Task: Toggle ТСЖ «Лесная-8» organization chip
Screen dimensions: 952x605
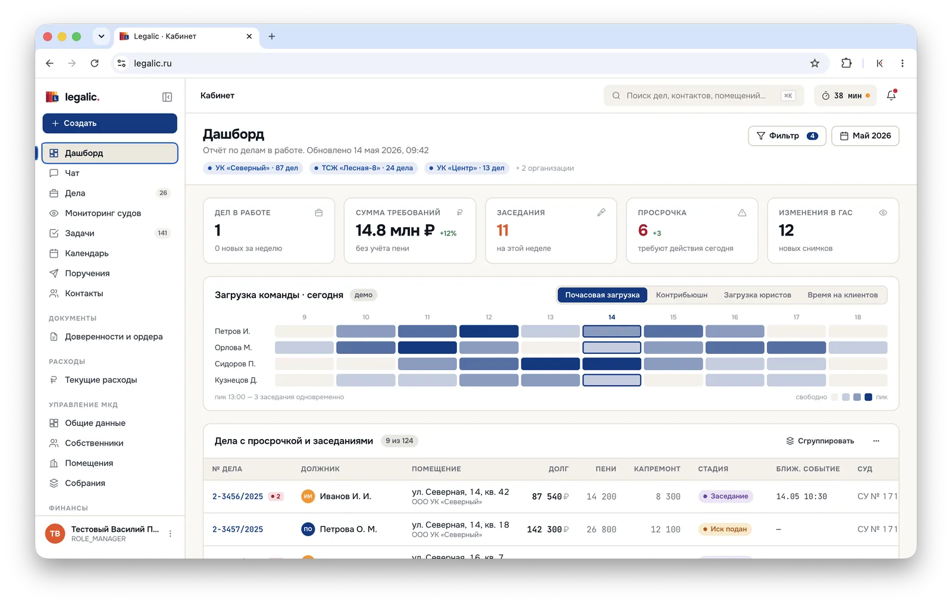Action: 364,168
